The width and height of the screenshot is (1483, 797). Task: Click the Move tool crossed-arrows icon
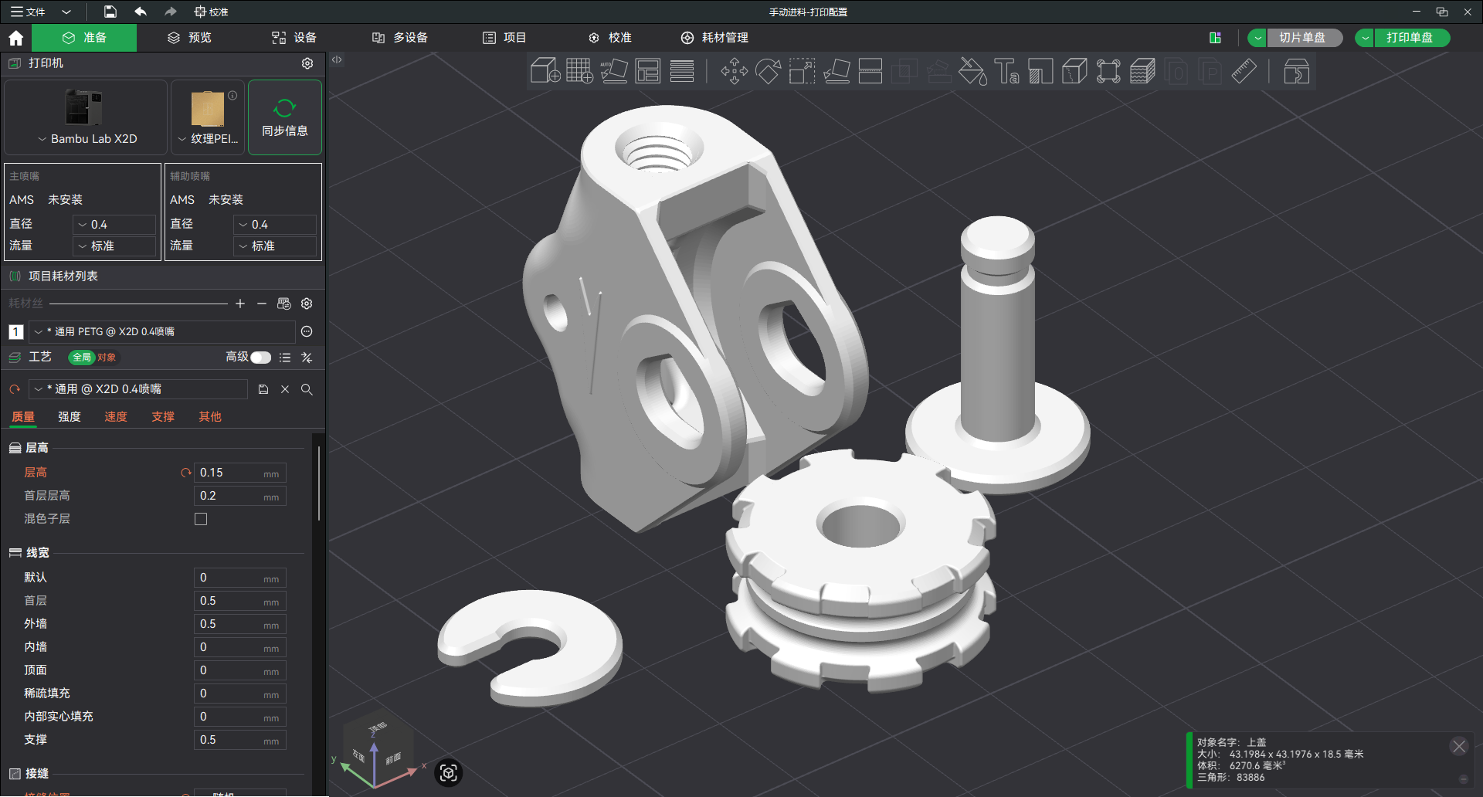pos(734,71)
